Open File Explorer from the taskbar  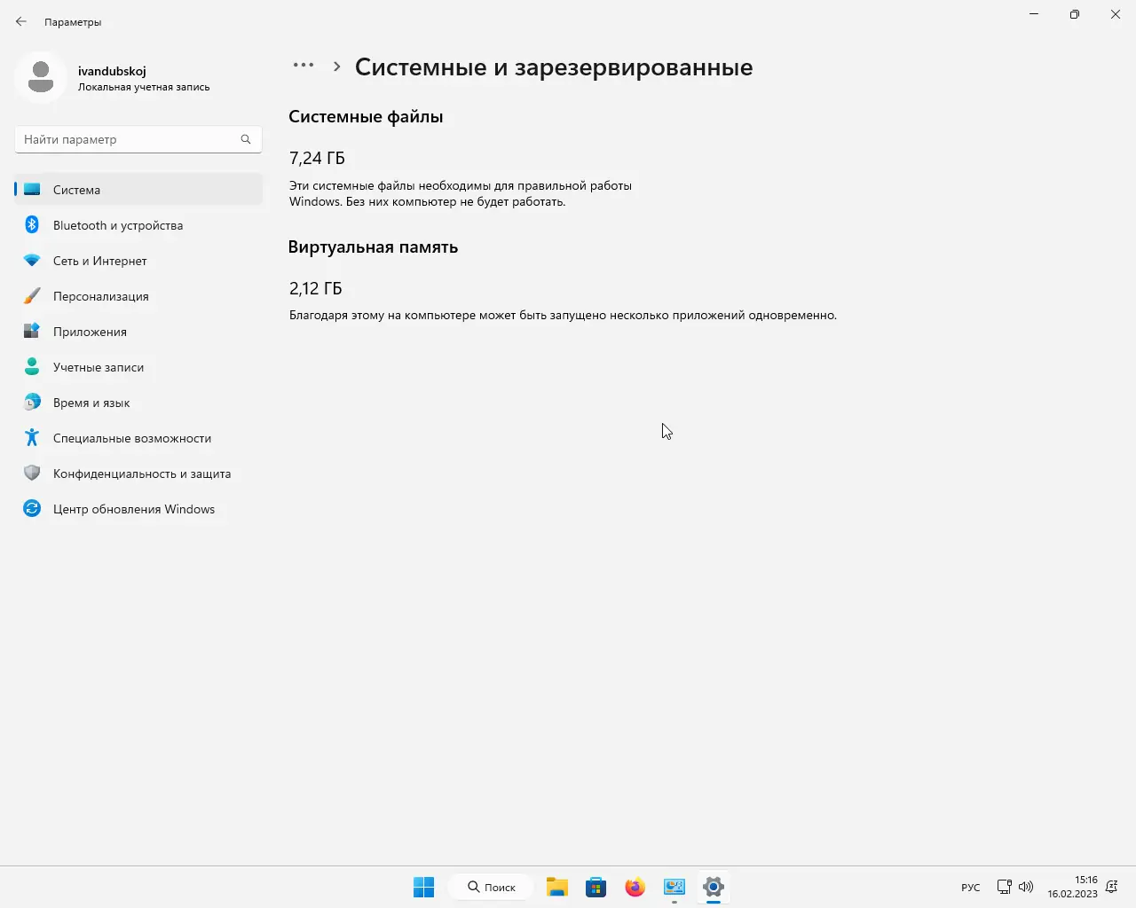[x=556, y=887]
